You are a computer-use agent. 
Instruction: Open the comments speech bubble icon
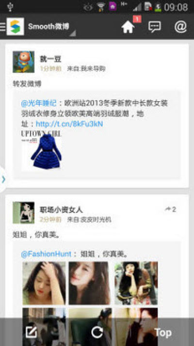point(154,27)
